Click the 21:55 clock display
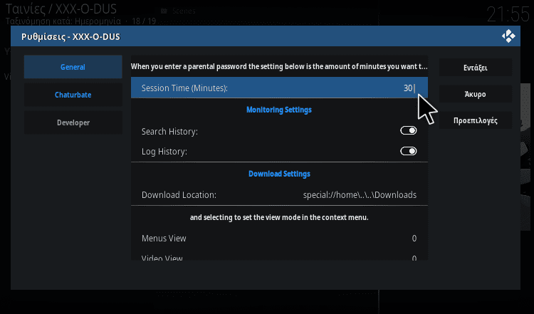 tap(508, 14)
